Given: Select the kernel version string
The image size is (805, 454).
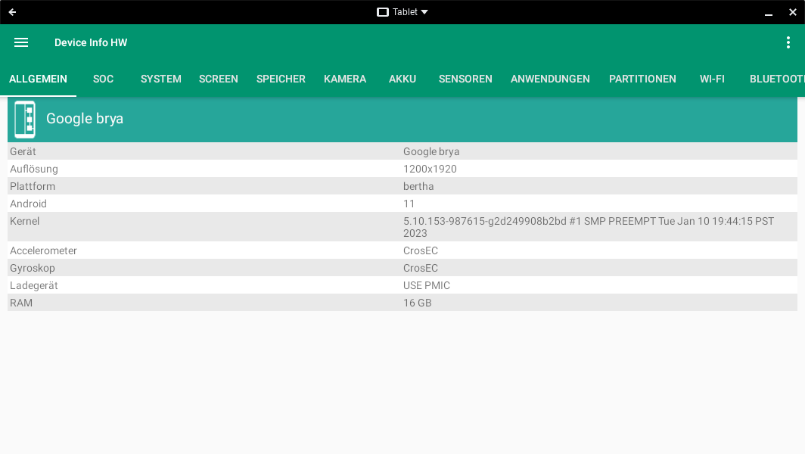Looking at the screenshot, I should (589, 227).
